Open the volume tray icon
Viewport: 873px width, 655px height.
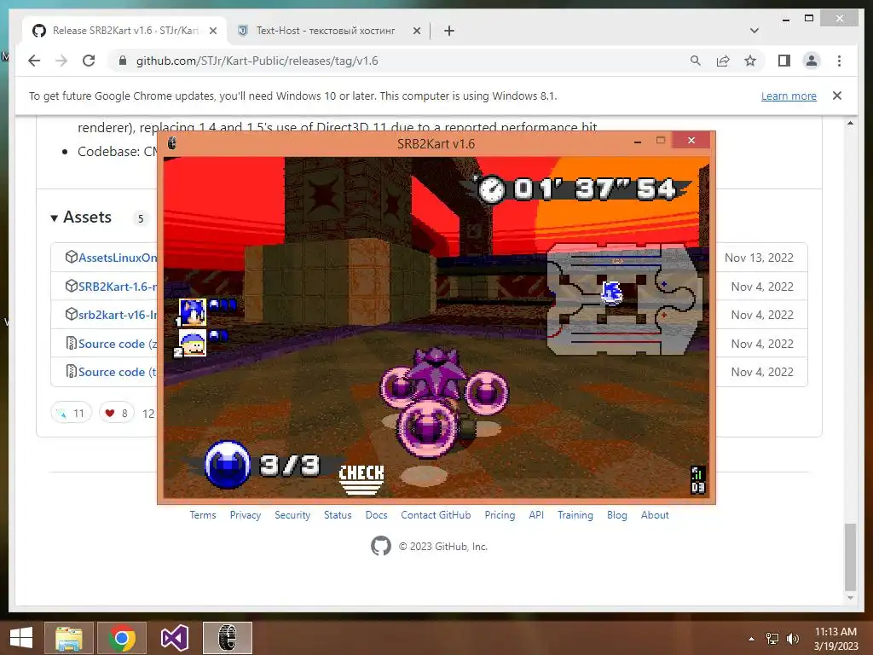(792, 639)
